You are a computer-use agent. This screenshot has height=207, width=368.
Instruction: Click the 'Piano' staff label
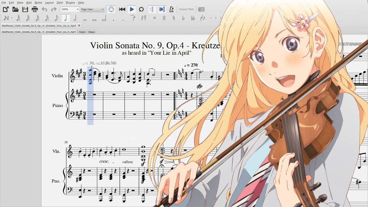coord(57,106)
